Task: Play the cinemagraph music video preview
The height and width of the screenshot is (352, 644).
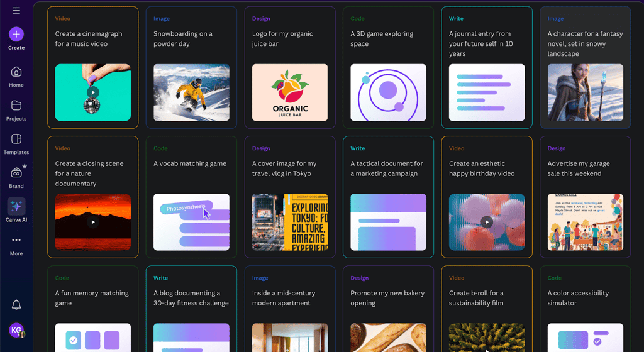Action: [93, 92]
